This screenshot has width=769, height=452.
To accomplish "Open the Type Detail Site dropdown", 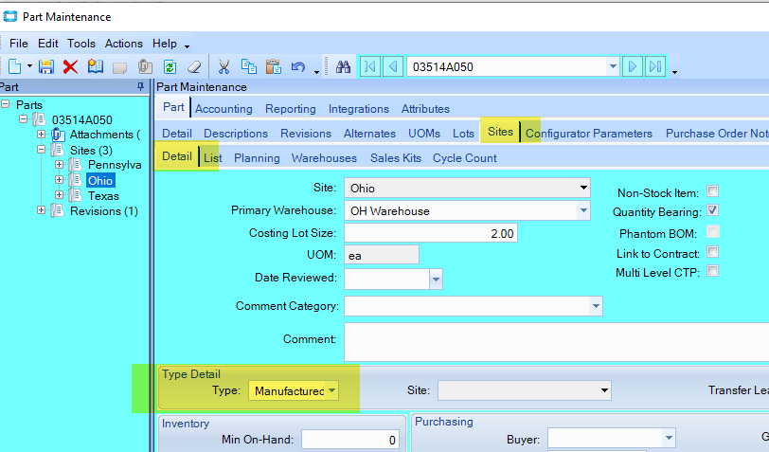I will [x=604, y=390].
